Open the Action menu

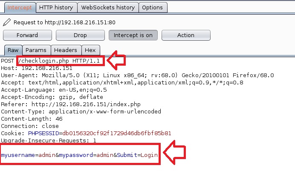[x=185, y=35]
